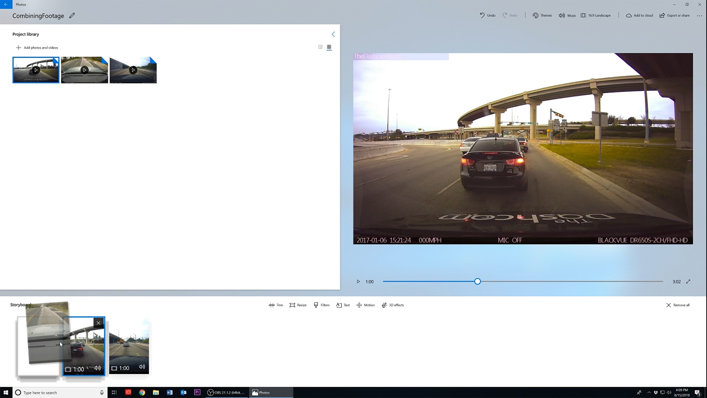This screenshot has height=398, width=707.
Task: Open the Music settings
Action: coord(567,15)
